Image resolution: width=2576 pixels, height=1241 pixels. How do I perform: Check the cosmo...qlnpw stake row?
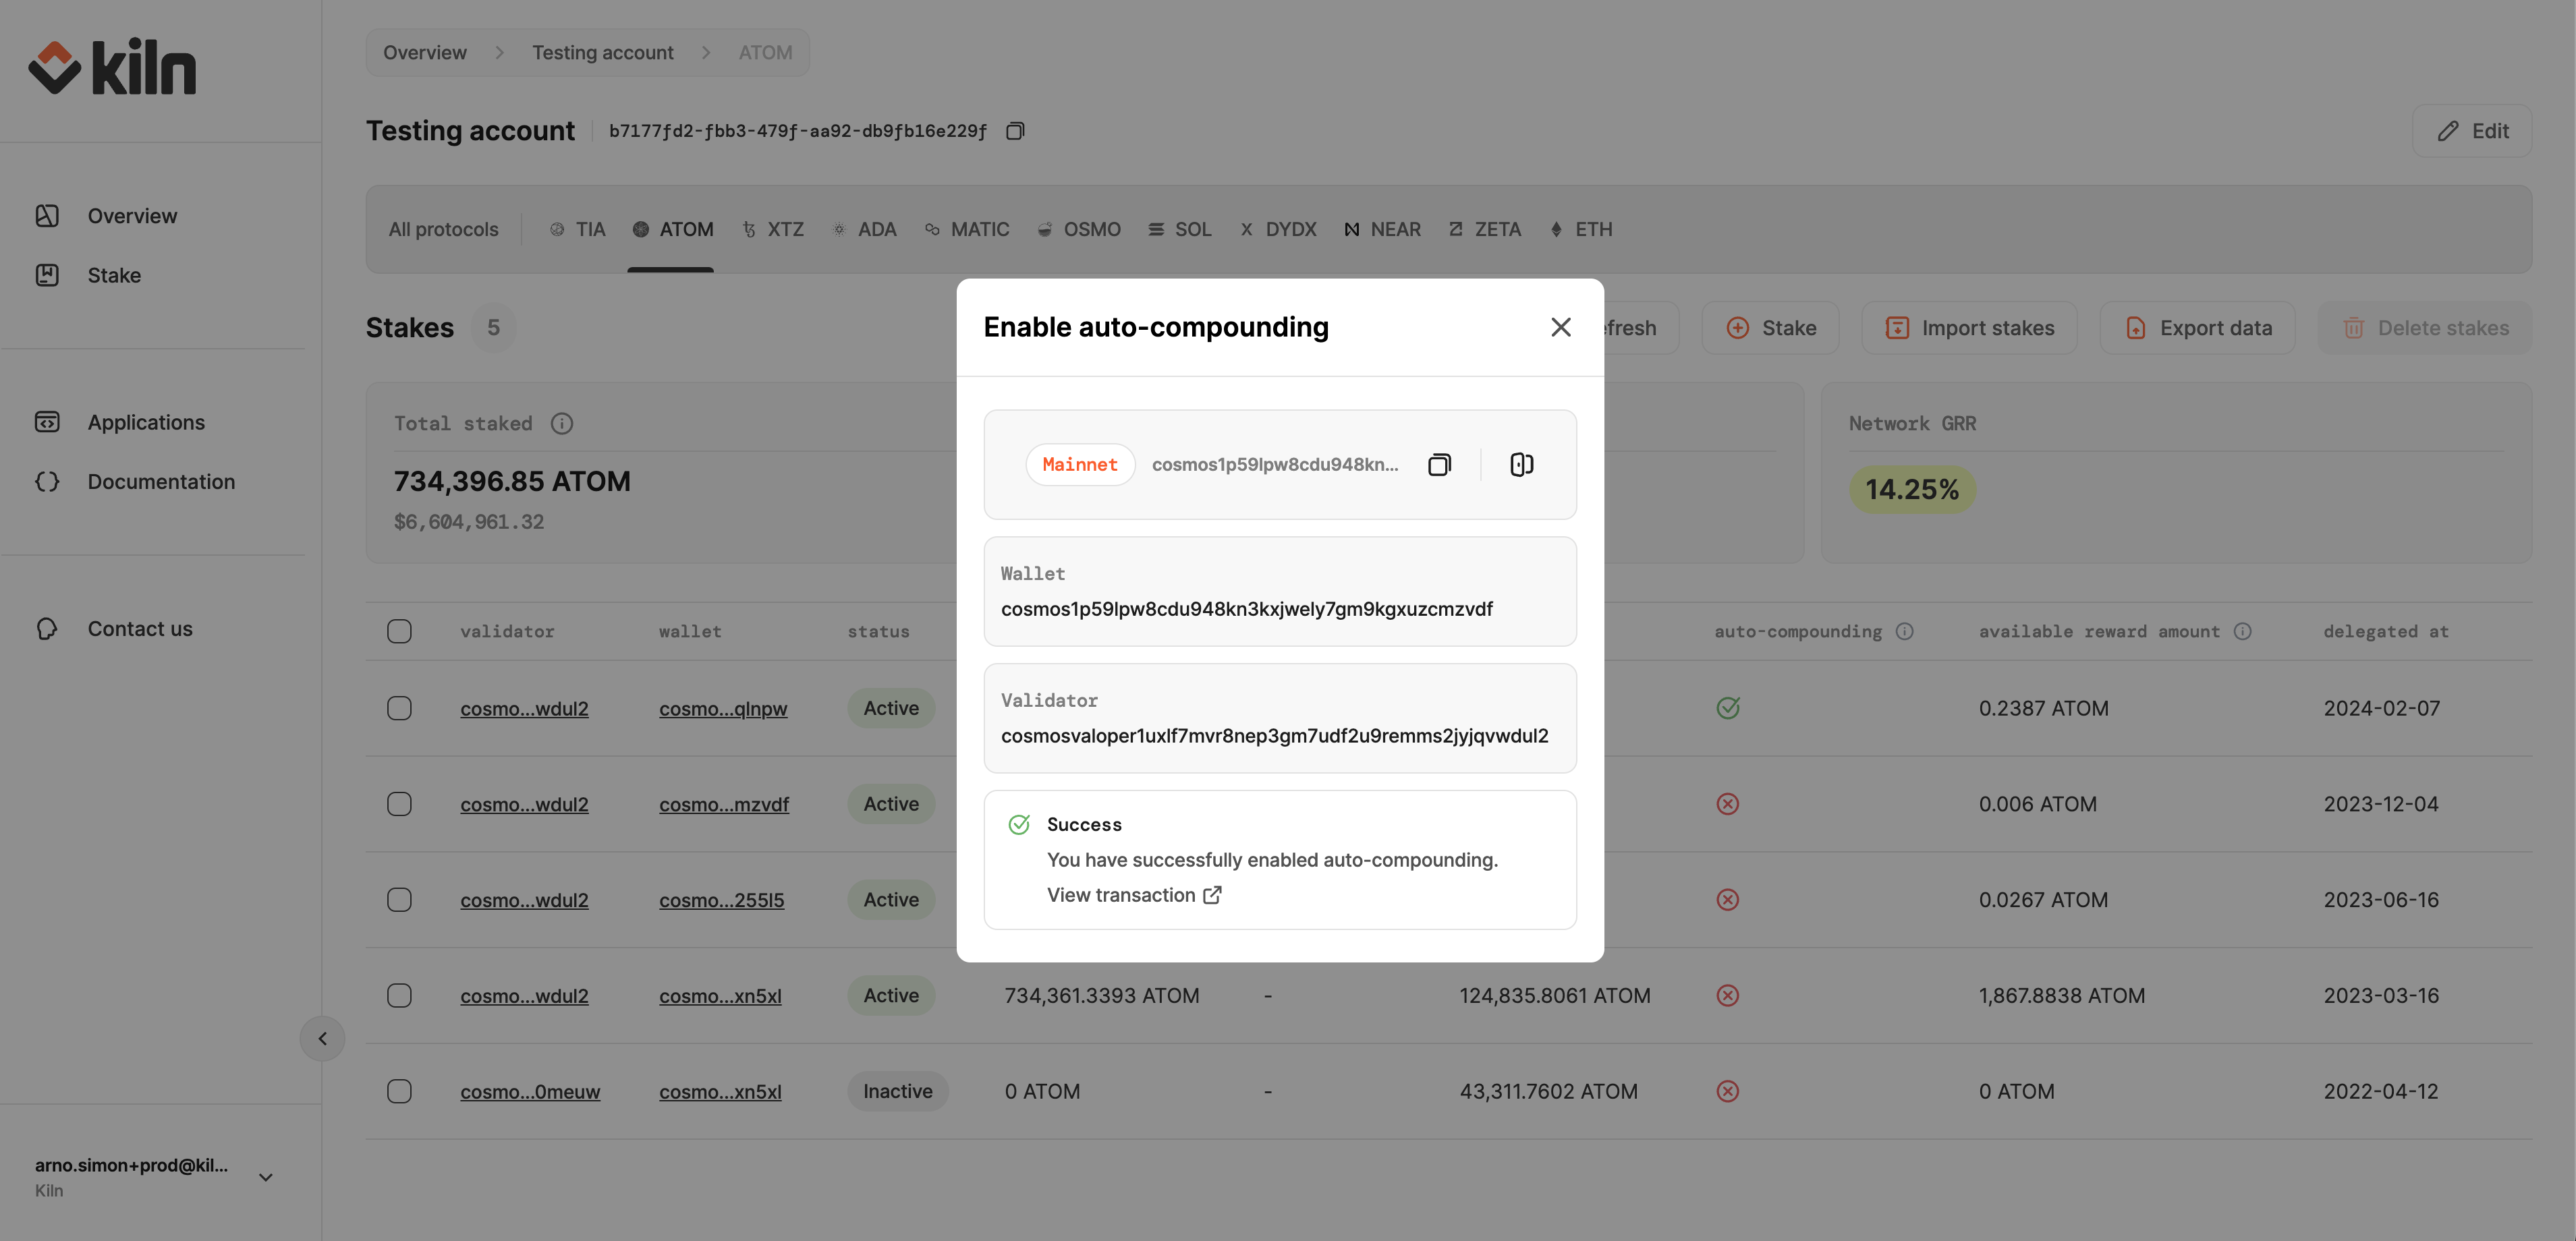[x=399, y=708]
